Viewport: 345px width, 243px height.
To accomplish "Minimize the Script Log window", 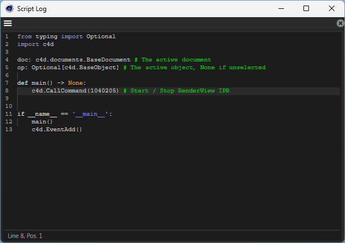I will (281, 8).
